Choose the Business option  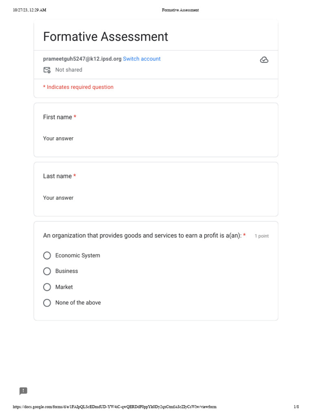click(47, 271)
